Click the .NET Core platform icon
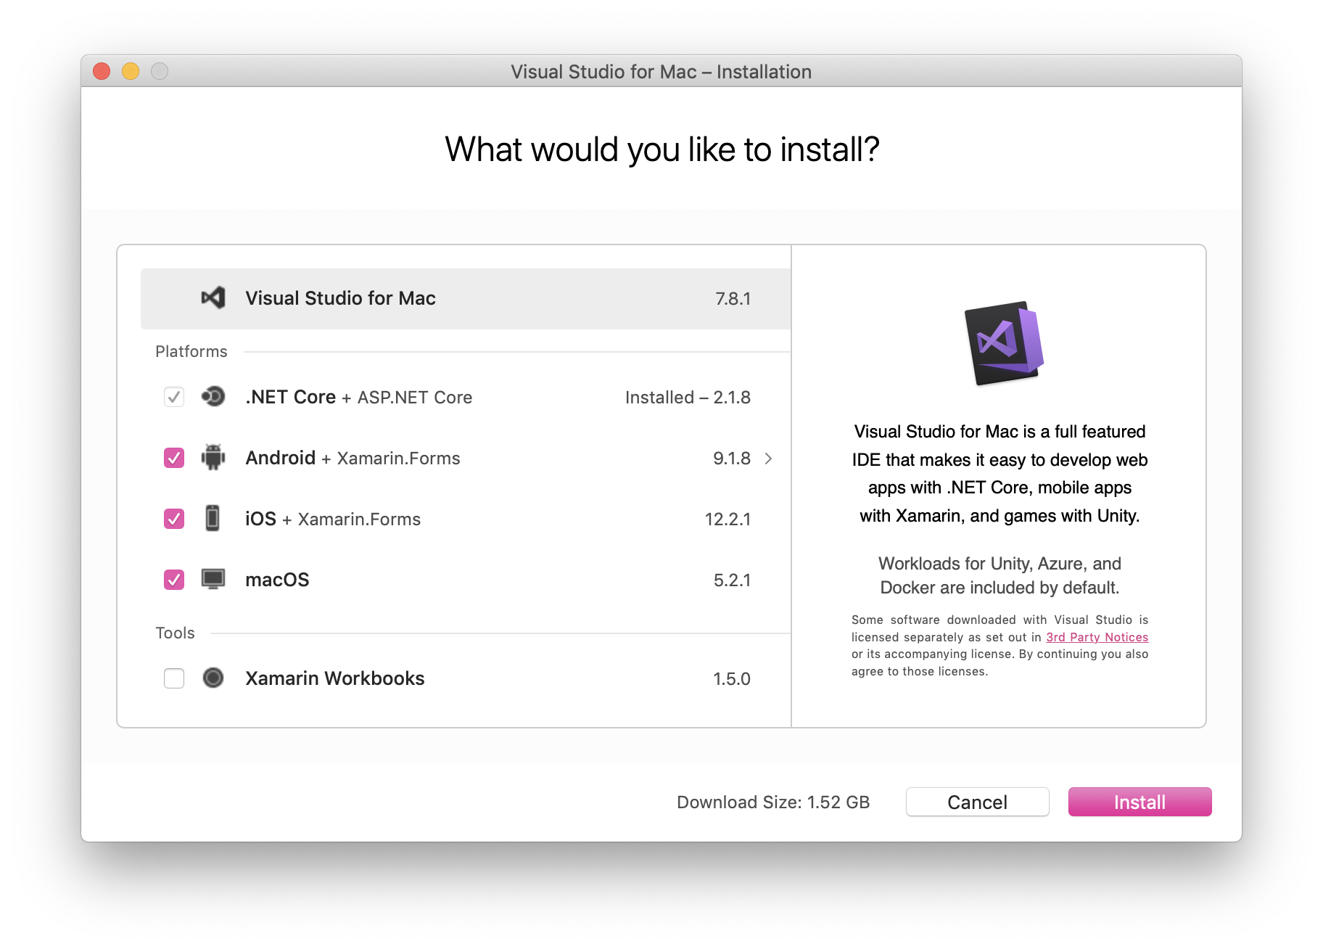 pyautogui.click(x=213, y=397)
